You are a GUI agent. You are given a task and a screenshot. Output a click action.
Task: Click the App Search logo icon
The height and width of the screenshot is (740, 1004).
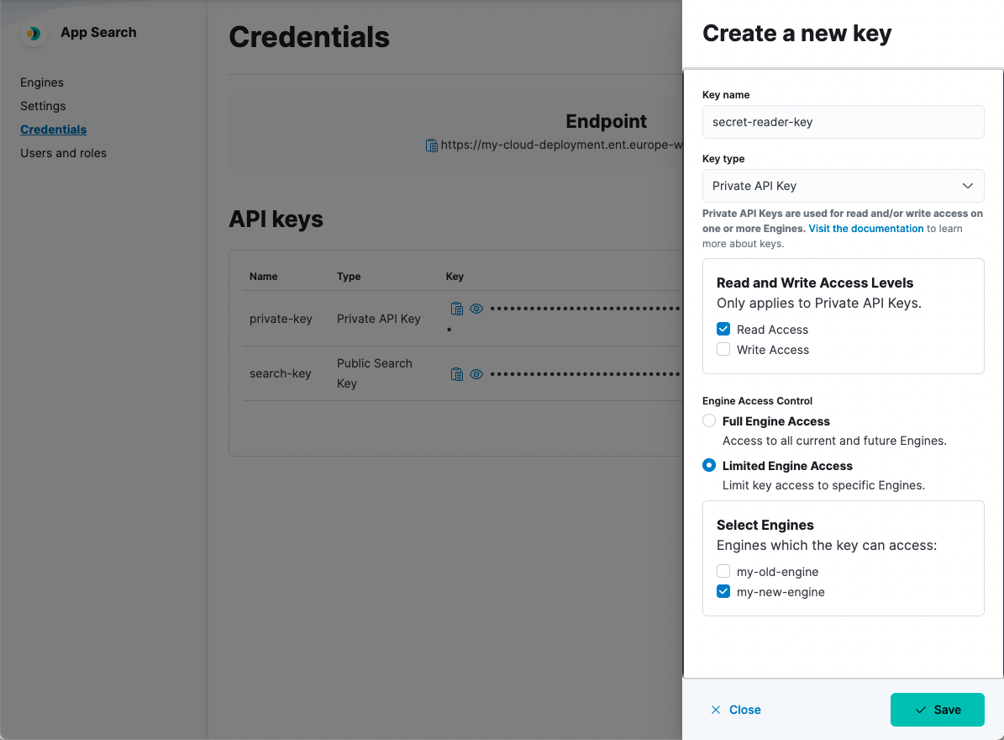pos(33,32)
